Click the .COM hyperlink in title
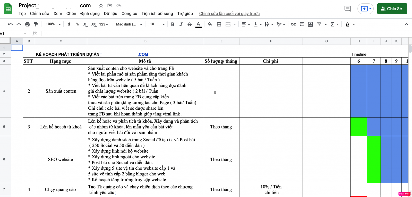 tap(143, 54)
